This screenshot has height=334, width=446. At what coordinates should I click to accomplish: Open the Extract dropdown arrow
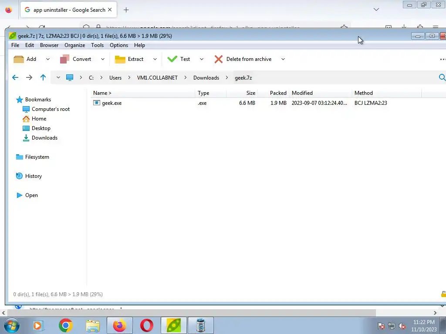tap(155, 59)
